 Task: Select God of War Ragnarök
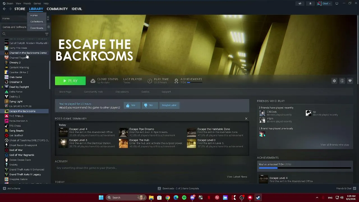click(x=22, y=155)
